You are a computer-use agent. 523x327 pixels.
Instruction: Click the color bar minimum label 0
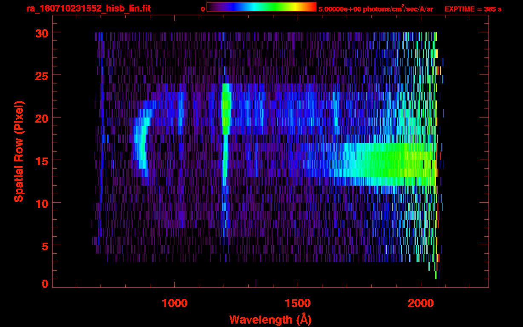click(203, 9)
